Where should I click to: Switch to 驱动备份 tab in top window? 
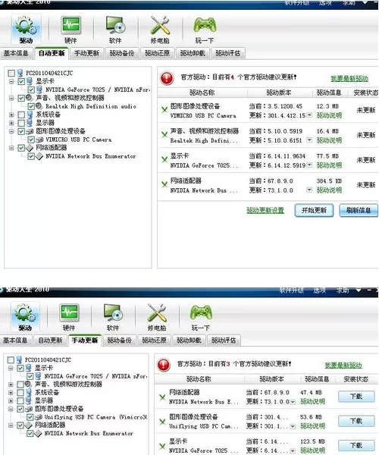[x=122, y=53]
